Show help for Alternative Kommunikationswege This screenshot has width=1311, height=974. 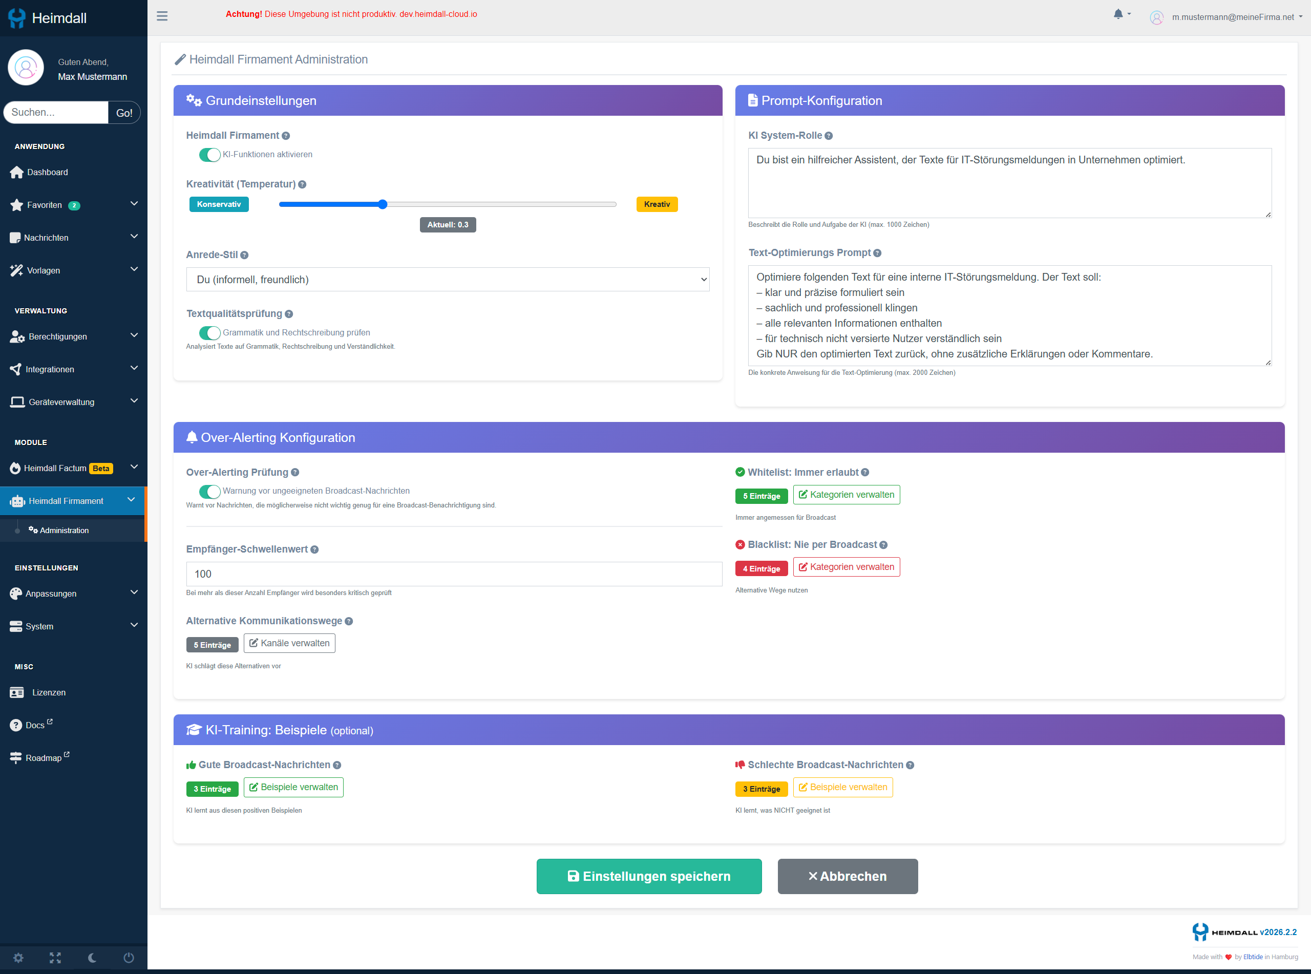tap(349, 622)
